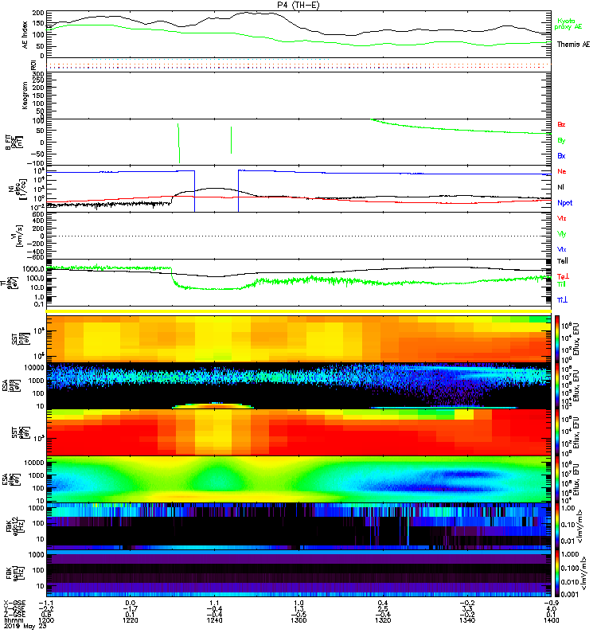Select the red Te perpendicular legend label
Image resolution: width=597 pixels, height=637 pixels.
(x=563, y=276)
